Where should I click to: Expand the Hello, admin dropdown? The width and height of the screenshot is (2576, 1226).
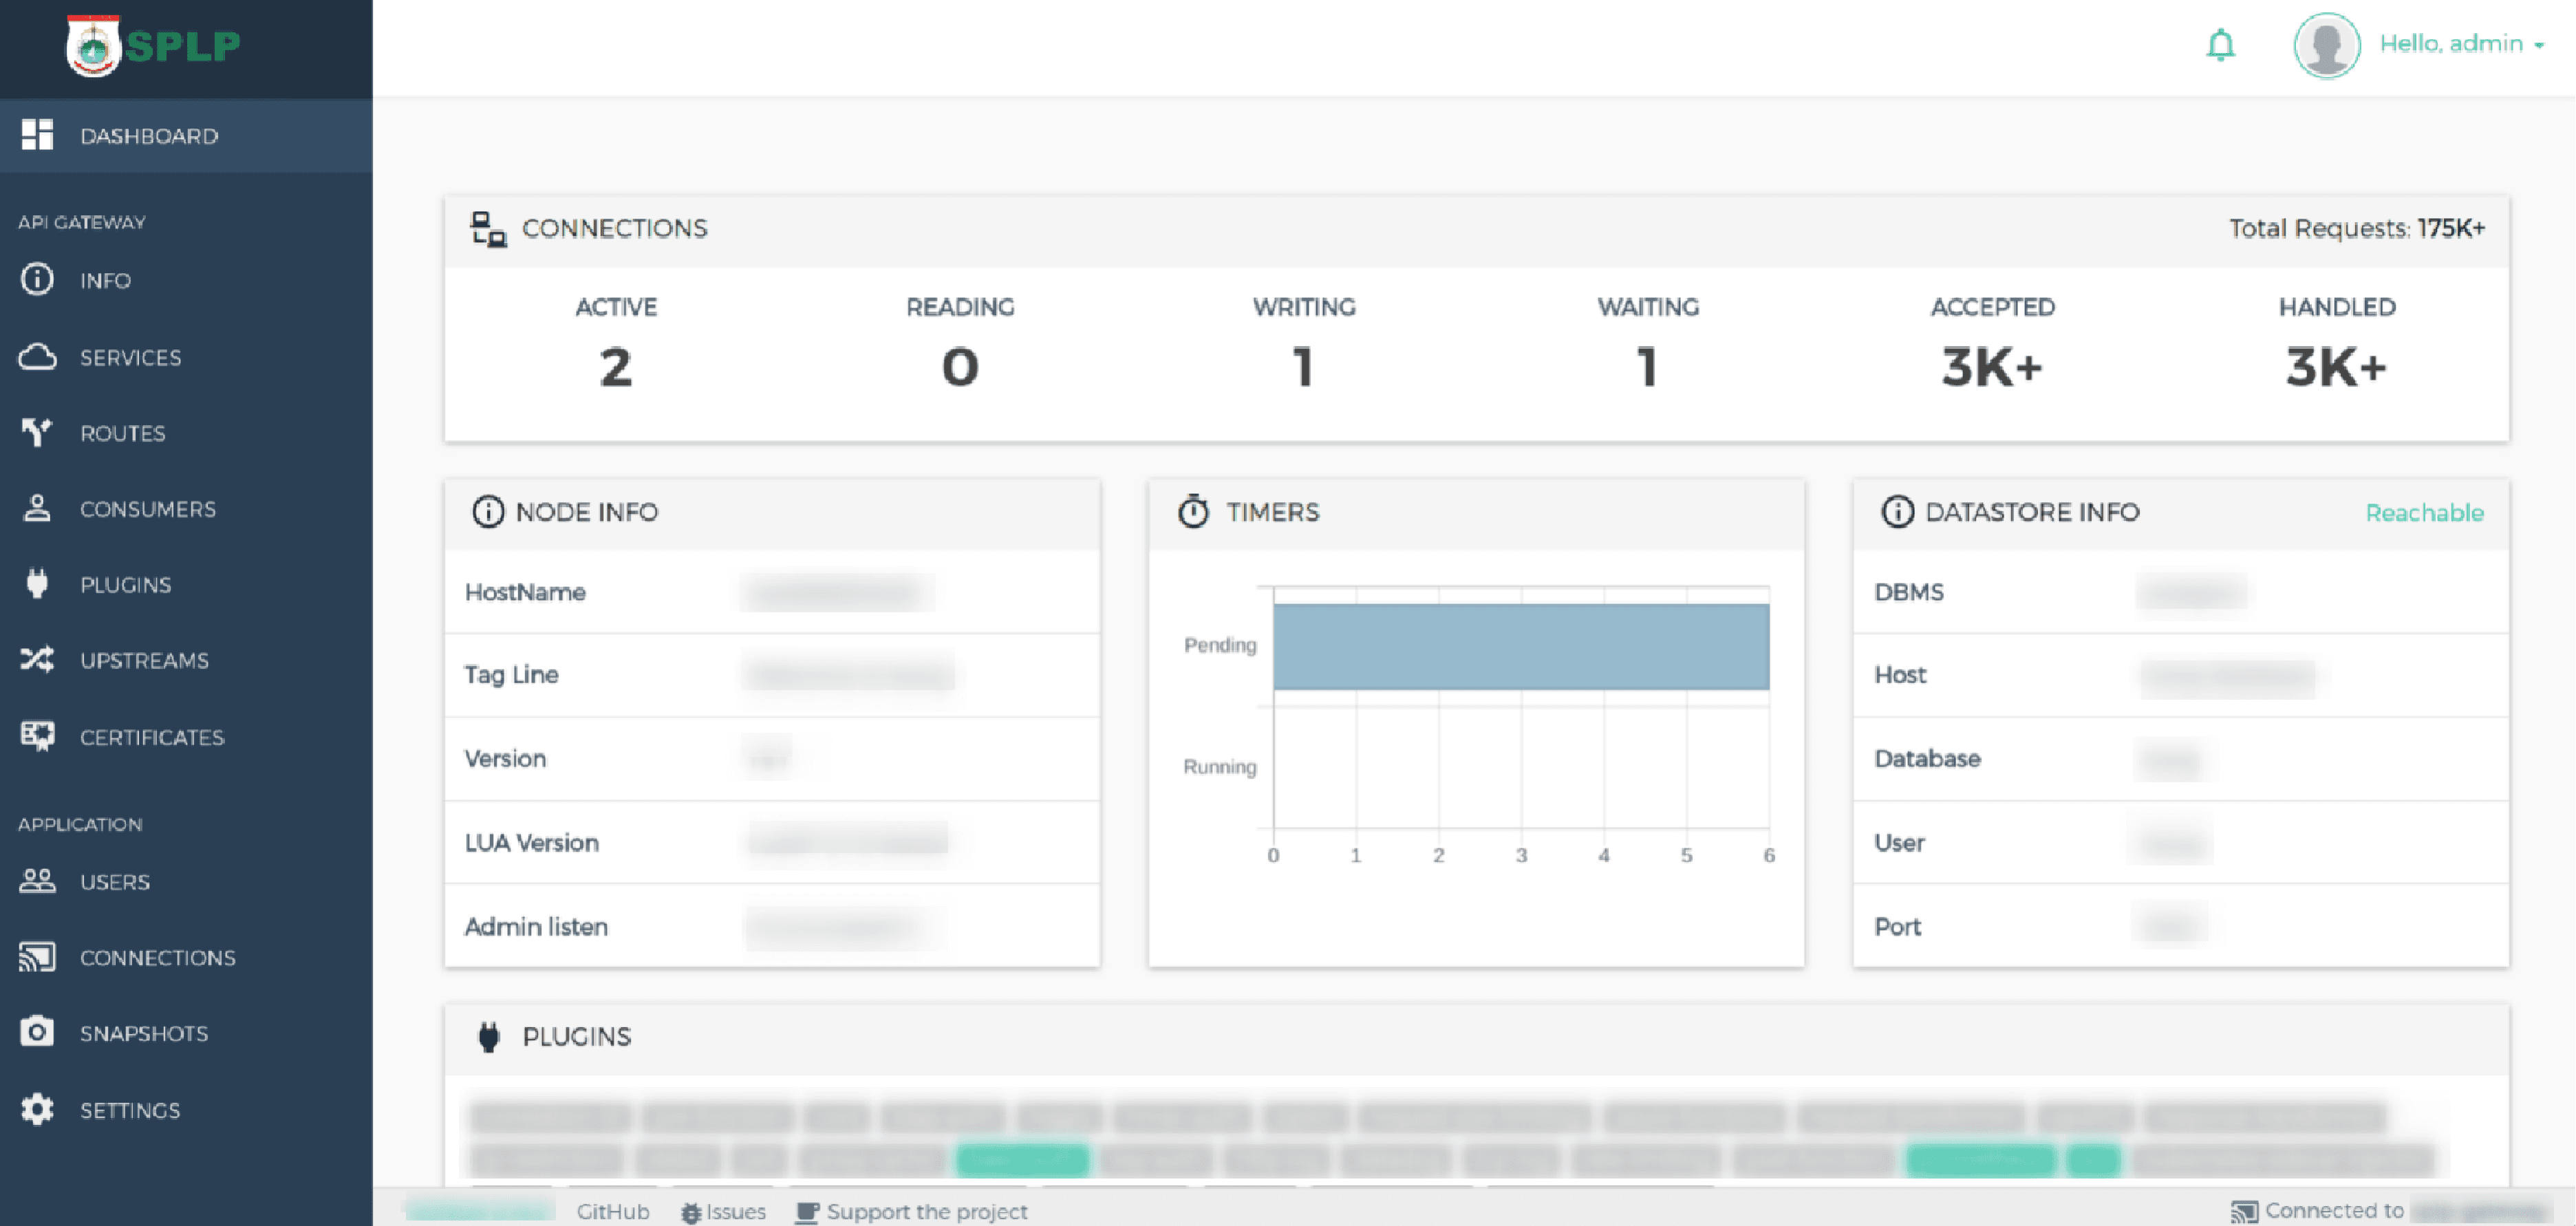[x=2461, y=44]
